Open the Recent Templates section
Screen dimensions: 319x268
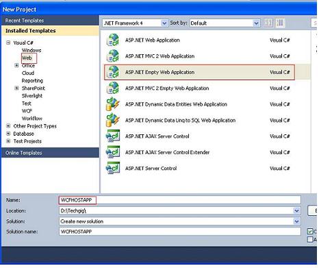(50, 21)
